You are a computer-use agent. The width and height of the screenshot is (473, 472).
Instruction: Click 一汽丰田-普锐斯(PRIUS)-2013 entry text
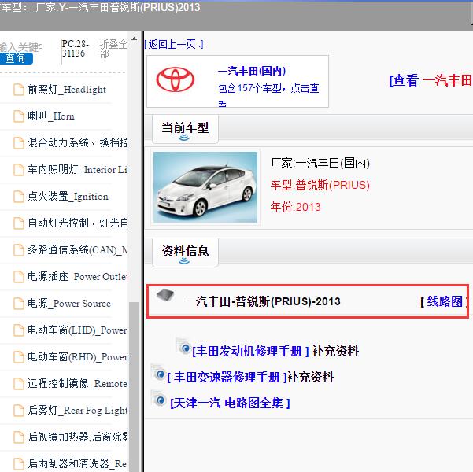tap(262, 301)
